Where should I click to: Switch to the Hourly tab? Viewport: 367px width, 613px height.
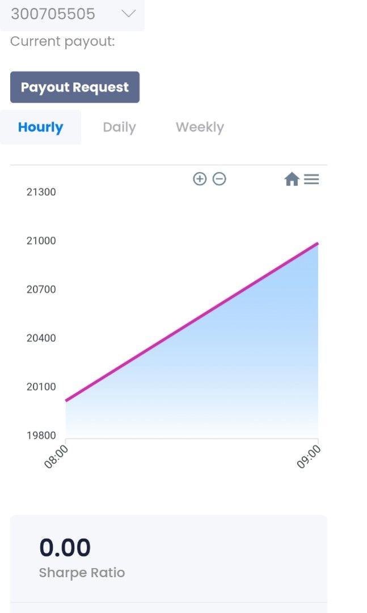[x=41, y=127]
